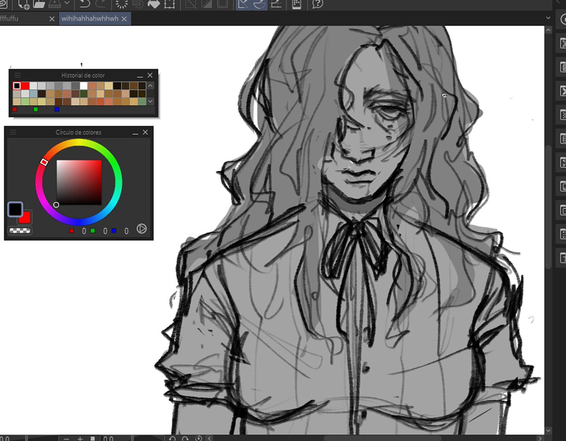
Task: Open Historial de color panel menu
Action: (x=17, y=75)
